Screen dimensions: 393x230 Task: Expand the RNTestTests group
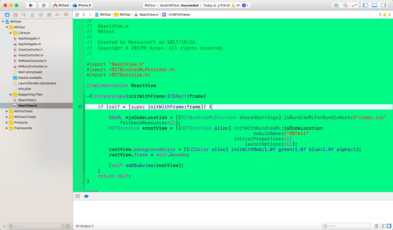click(x=7, y=111)
